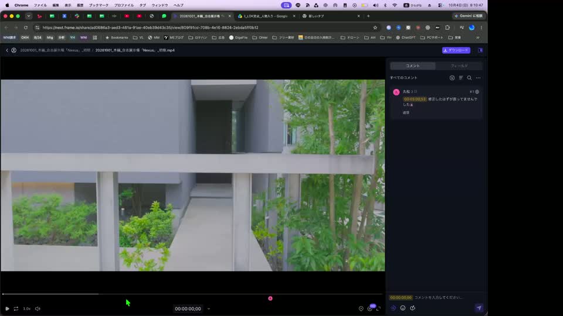Image resolution: width=563 pixels, height=316 pixels.
Task: Click the commenter's pink avatar
Action: pyautogui.click(x=396, y=92)
